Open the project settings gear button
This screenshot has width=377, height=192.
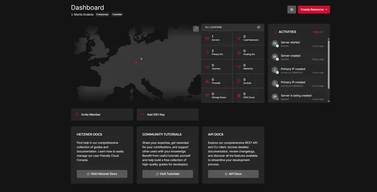coord(292,9)
